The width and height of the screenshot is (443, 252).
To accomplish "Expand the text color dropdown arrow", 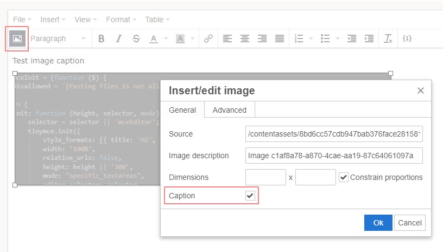I will 166,38.
